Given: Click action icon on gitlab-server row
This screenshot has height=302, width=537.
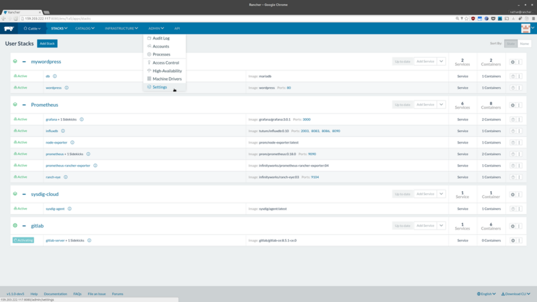Looking at the screenshot, I should coord(513,240).
